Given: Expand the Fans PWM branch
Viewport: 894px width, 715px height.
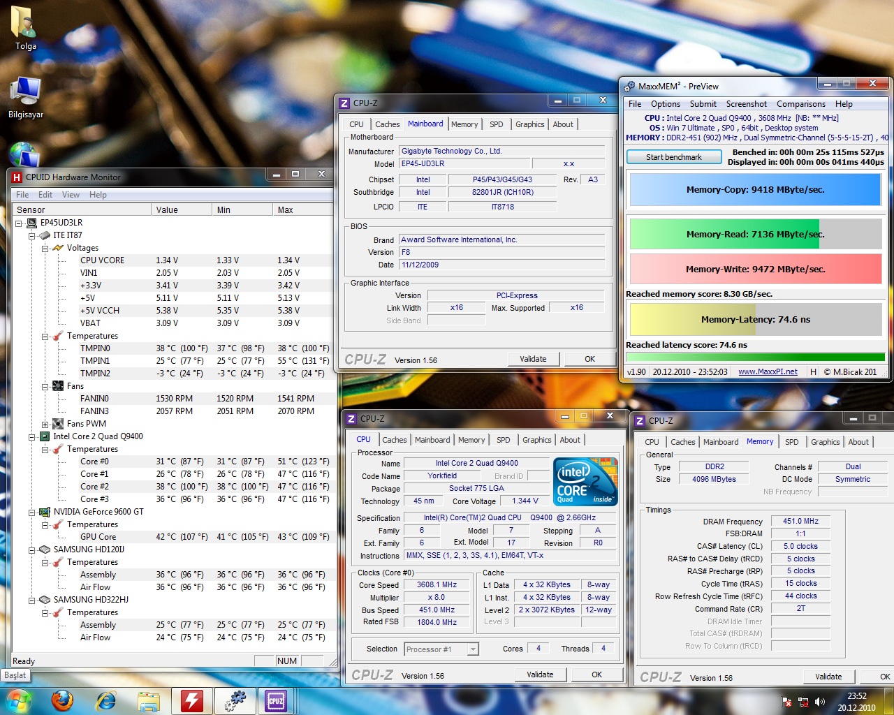Looking at the screenshot, I should (x=45, y=425).
